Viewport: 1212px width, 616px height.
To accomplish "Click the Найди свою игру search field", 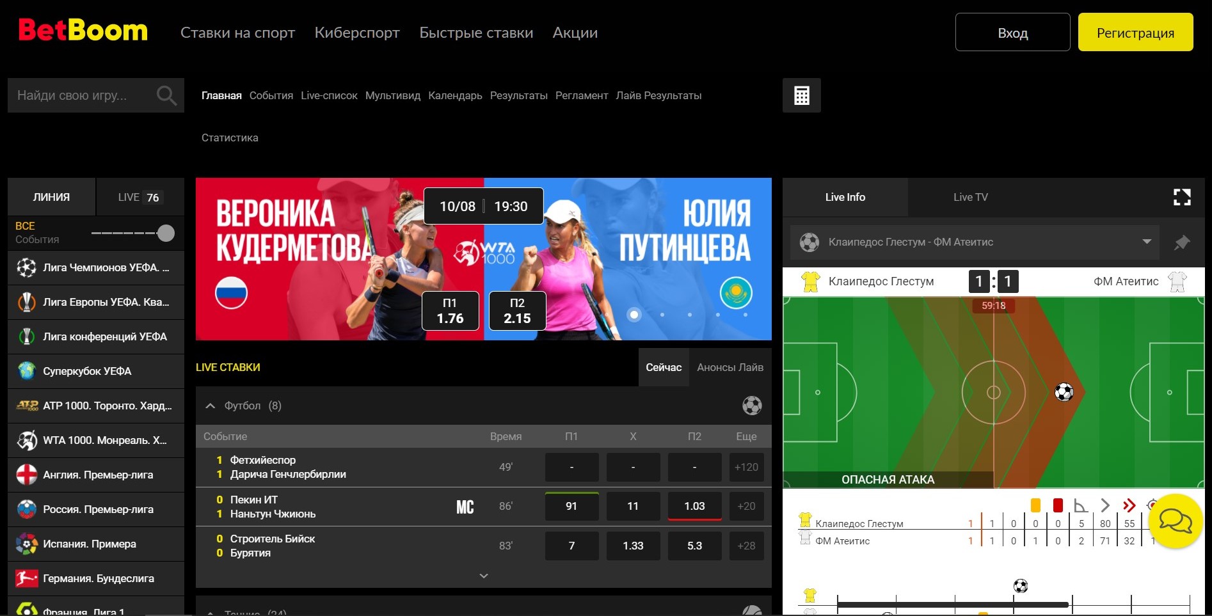I will pyautogui.click(x=96, y=95).
